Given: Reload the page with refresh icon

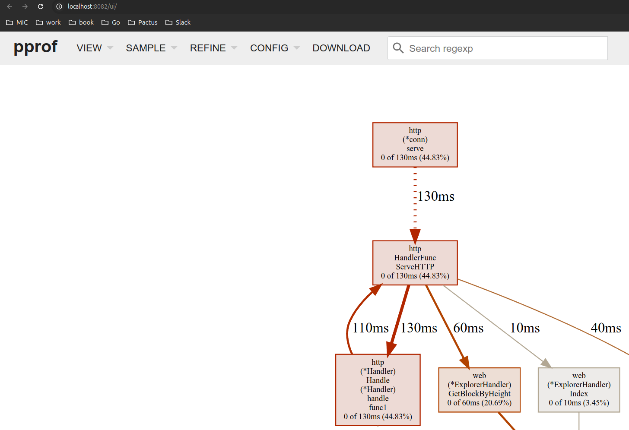Looking at the screenshot, I should tap(41, 6).
